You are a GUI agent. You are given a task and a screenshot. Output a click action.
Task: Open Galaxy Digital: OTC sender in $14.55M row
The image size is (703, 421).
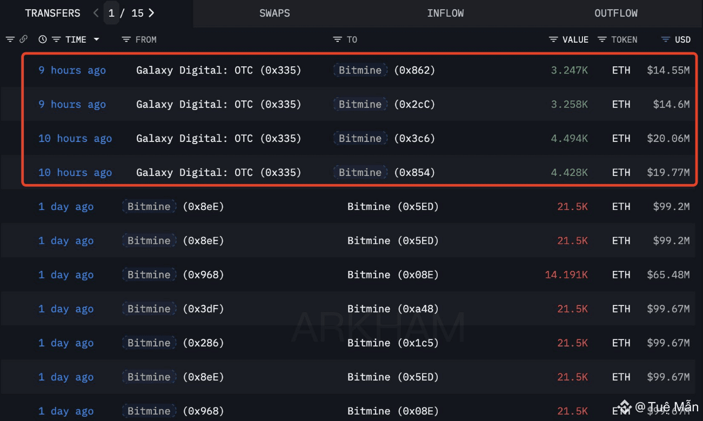tap(219, 70)
